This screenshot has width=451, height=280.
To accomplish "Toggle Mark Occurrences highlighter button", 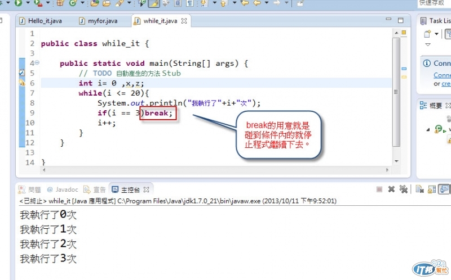I will pos(154,3).
